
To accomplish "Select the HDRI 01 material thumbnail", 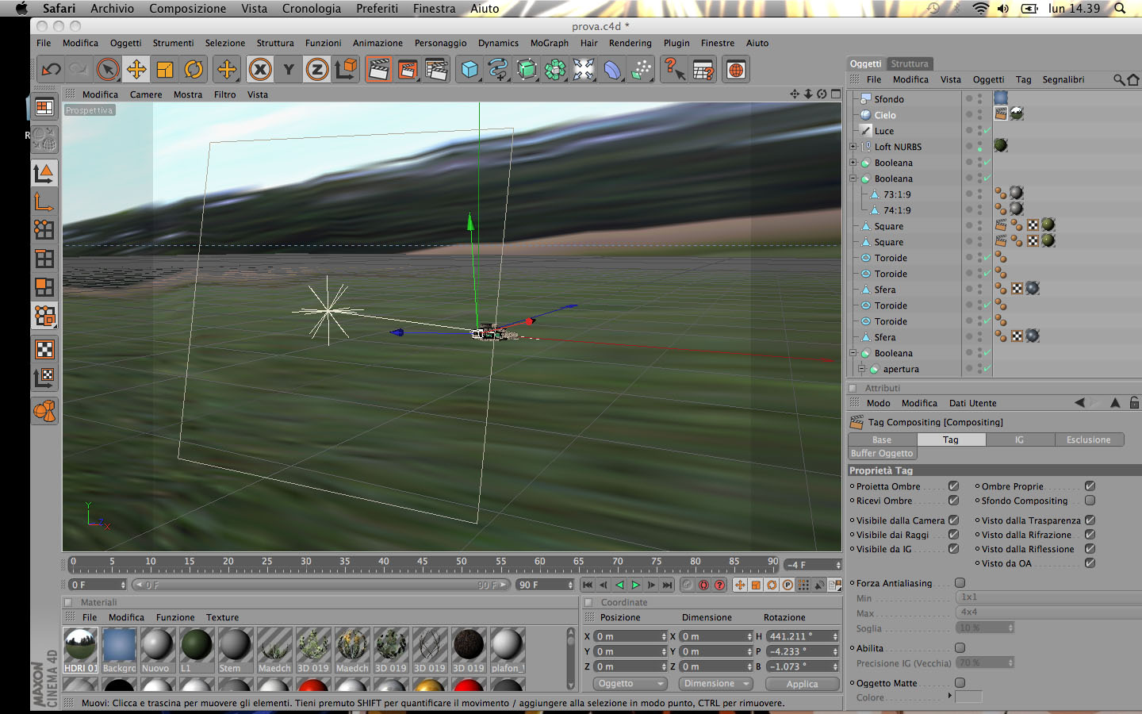I will [80, 651].
